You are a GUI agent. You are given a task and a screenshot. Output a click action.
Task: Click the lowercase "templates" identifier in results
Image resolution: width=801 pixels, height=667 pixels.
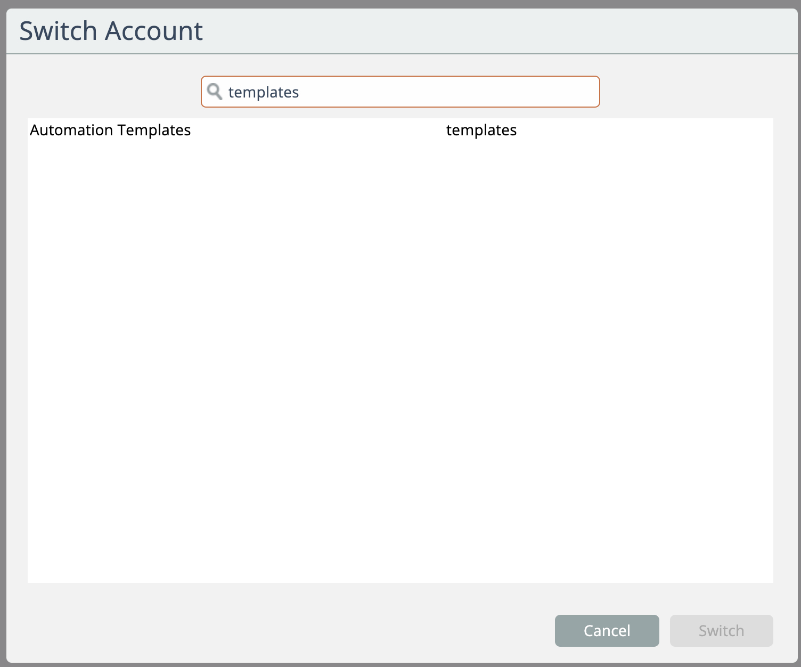481,130
